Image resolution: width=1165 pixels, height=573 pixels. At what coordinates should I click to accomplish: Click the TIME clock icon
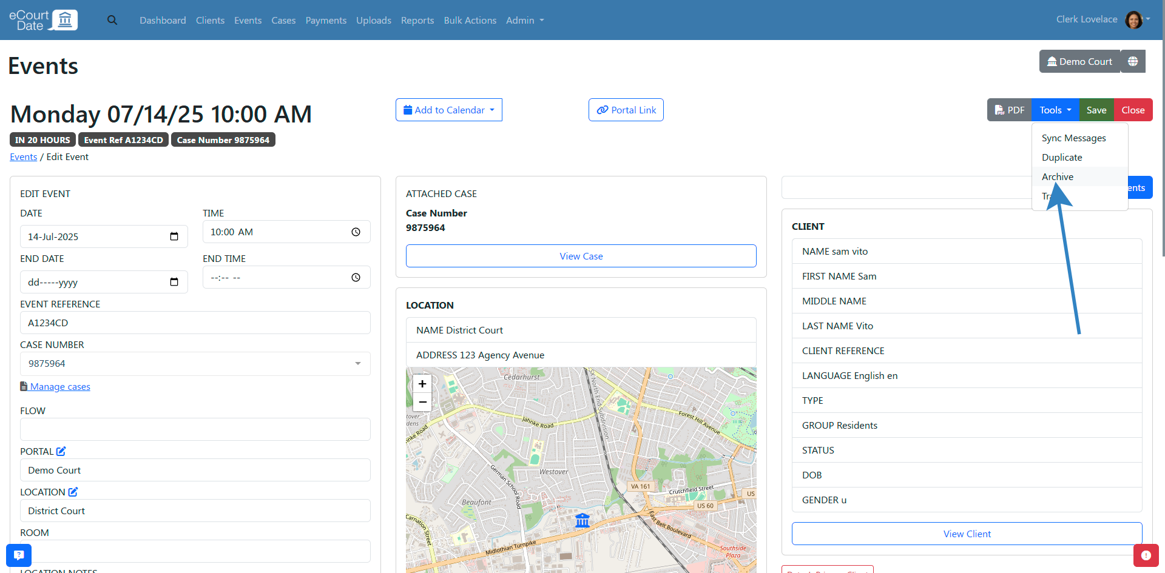tap(356, 232)
